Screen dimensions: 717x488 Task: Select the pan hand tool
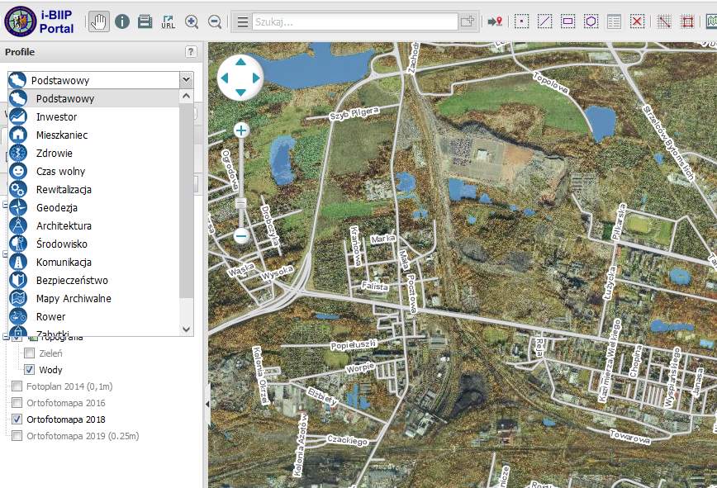99,21
